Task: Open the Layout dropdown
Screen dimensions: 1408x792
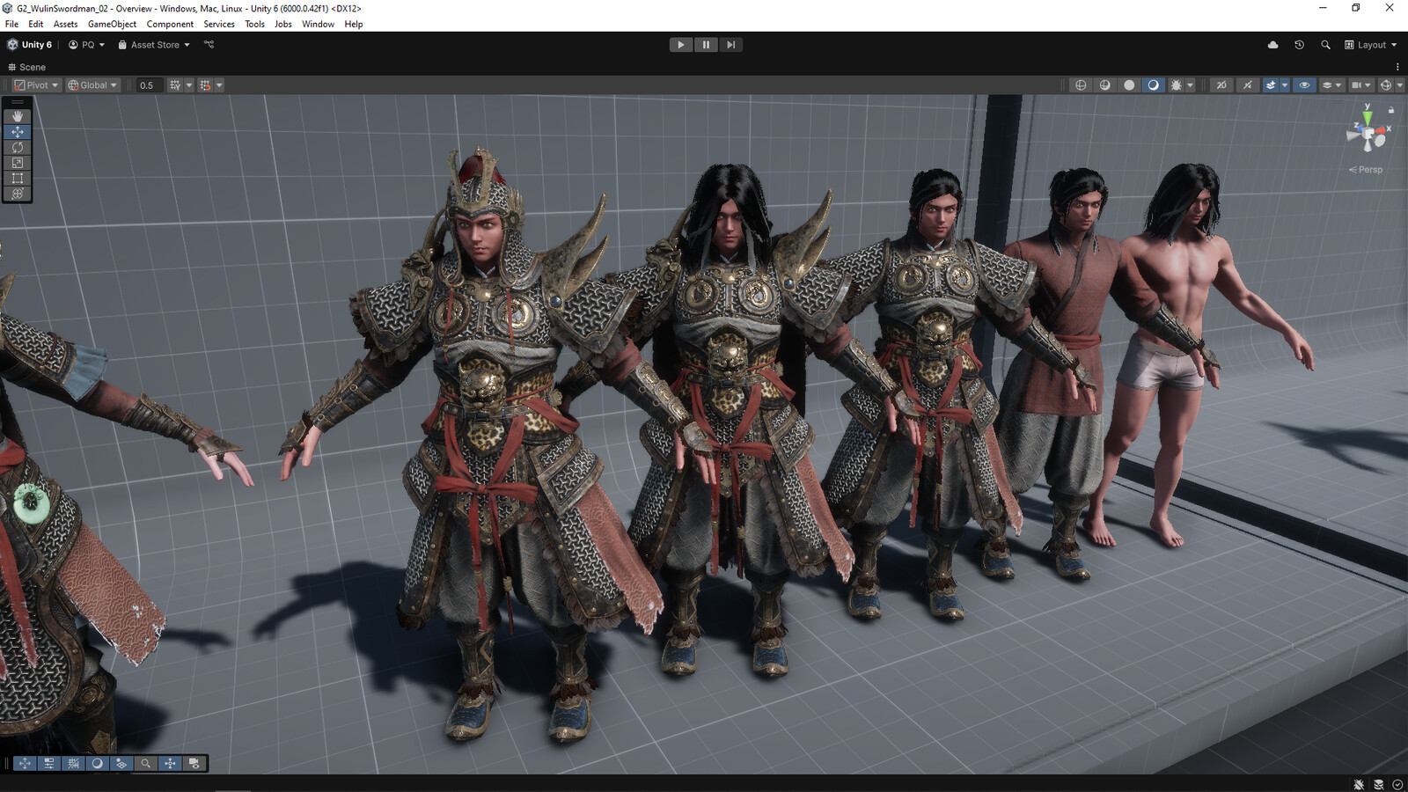Action: 1370,45
